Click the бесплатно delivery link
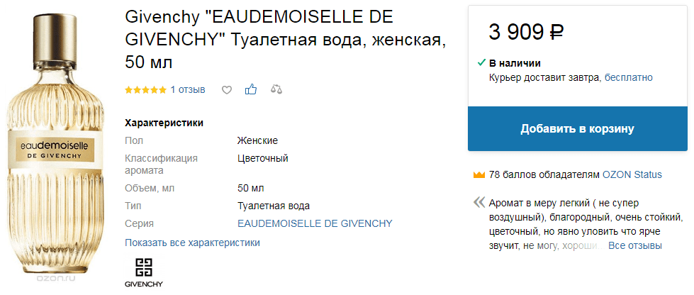This screenshot has width=694, height=295. click(x=629, y=77)
